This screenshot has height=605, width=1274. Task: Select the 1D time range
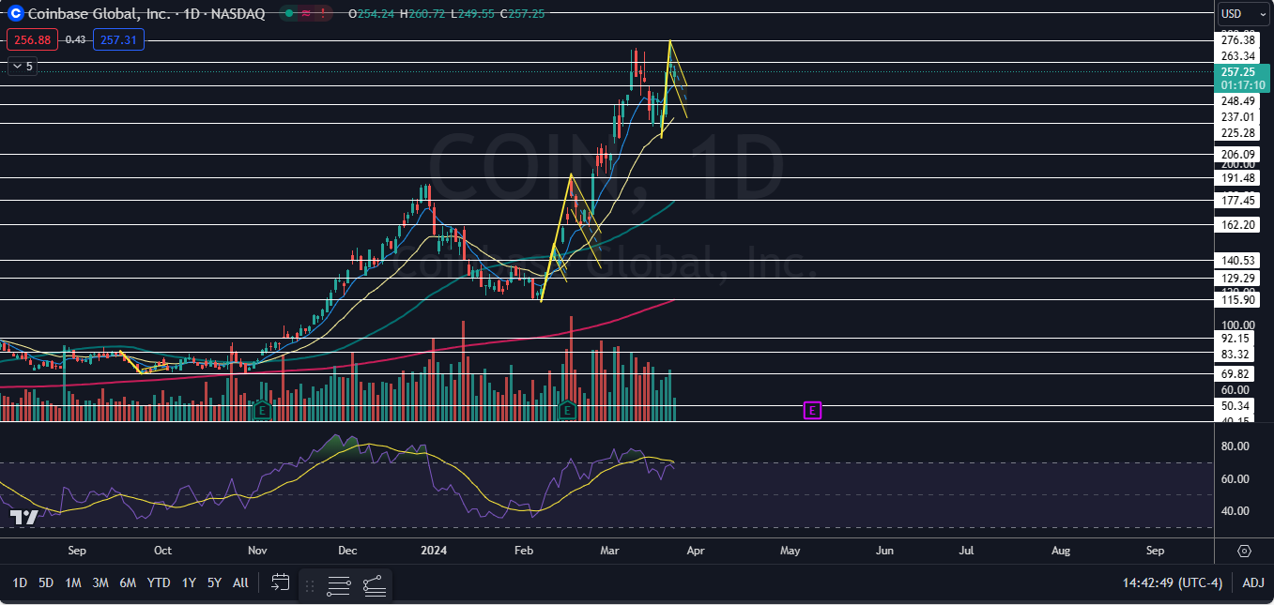19,582
